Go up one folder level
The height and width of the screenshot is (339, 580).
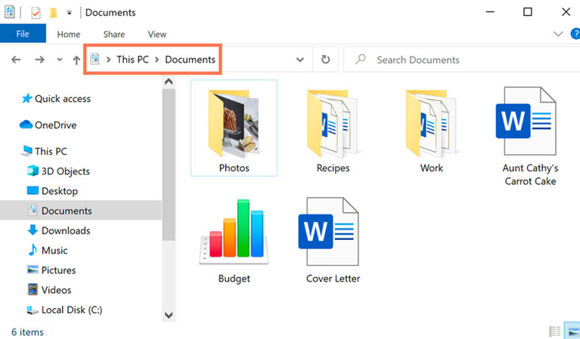click(76, 60)
